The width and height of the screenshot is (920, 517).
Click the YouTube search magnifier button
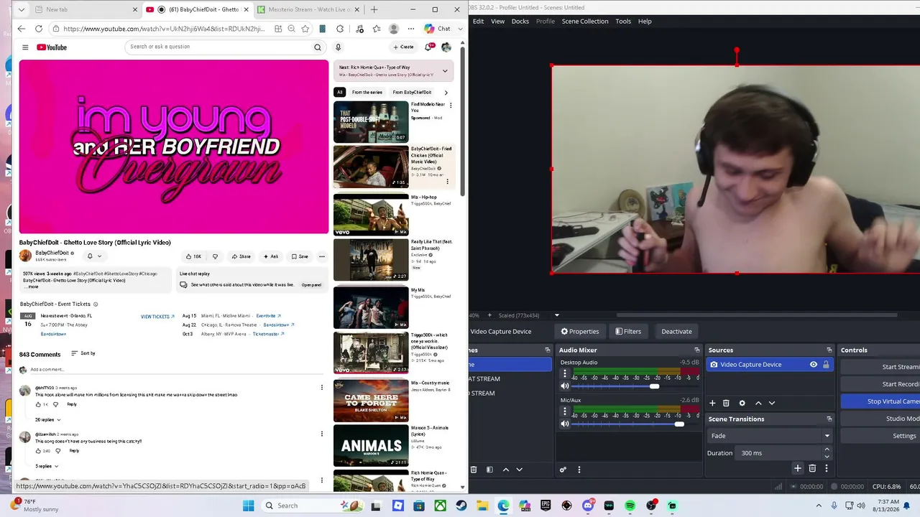[317, 47]
